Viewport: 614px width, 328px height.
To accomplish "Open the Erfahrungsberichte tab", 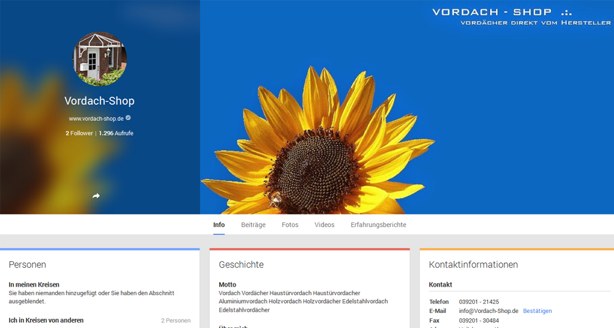I will tap(379, 224).
